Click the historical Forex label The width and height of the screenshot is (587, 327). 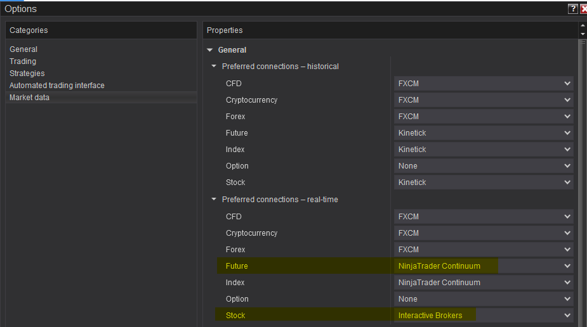(x=235, y=116)
